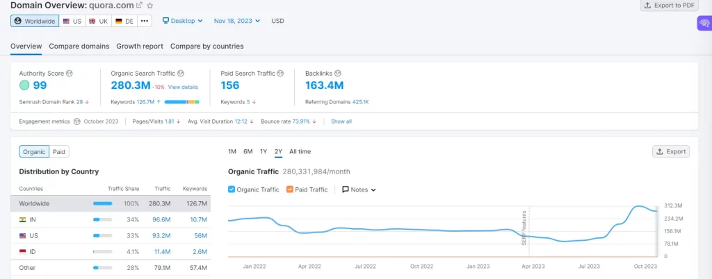Open the Overview tab
This screenshot has width=712, height=279.
26,46
